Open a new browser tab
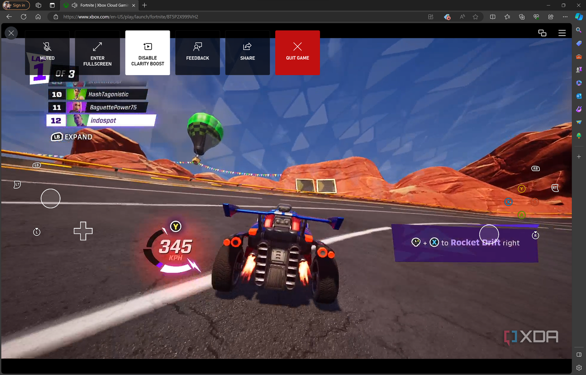This screenshot has height=375, width=586. click(x=144, y=5)
